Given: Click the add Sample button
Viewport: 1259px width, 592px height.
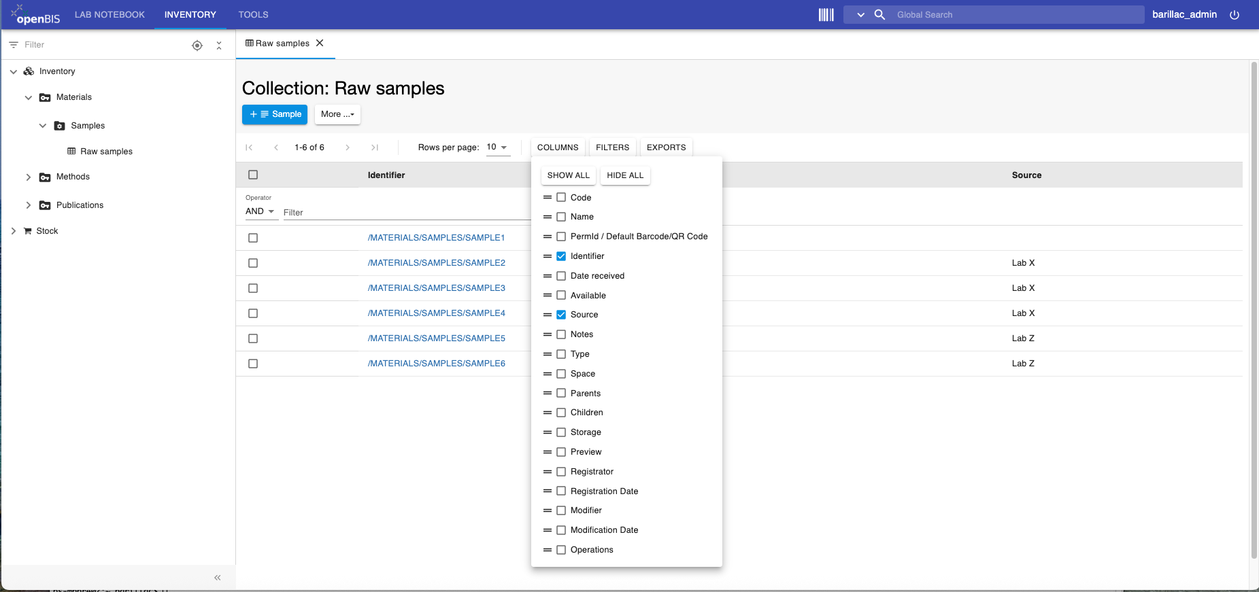Looking at the screenshot, I should [x=275, y=114].
